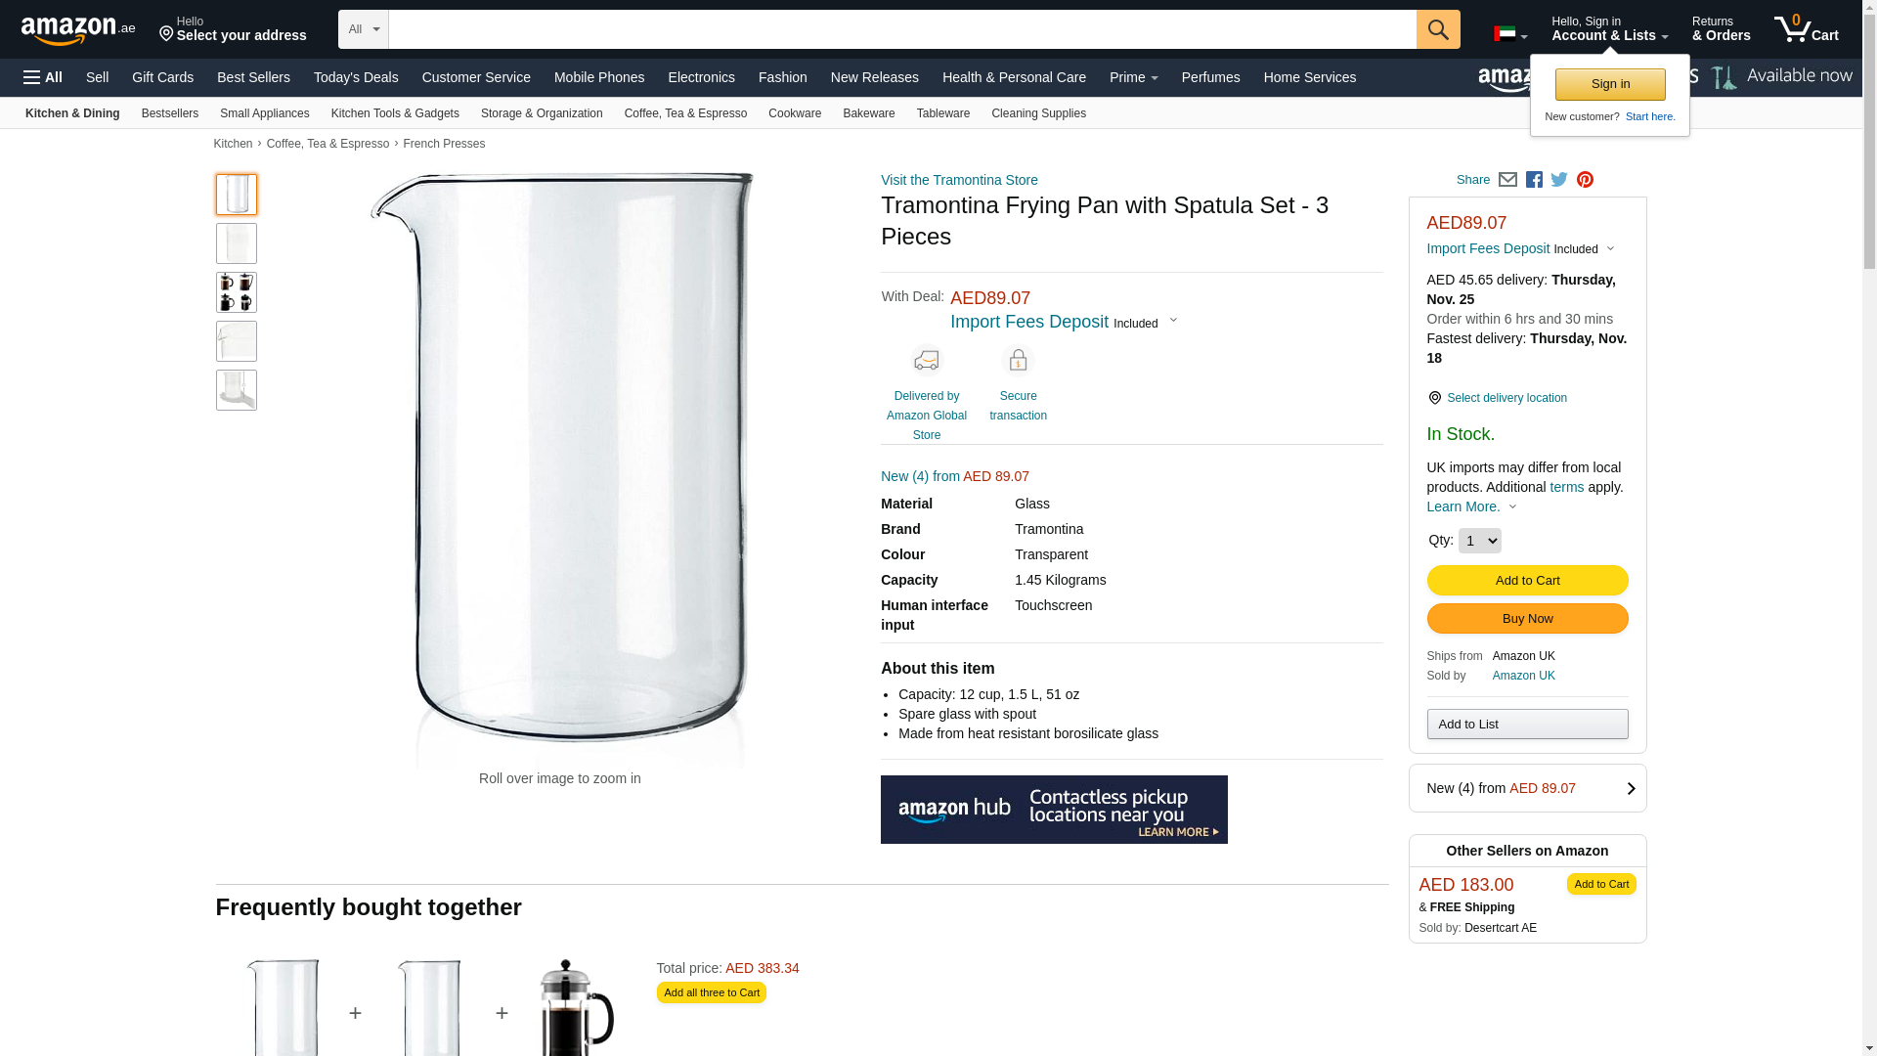The height and width of the screenshot is (1056, 1877).
Task: Go to Amazon.ae home logo
Action: pos(78,29)
